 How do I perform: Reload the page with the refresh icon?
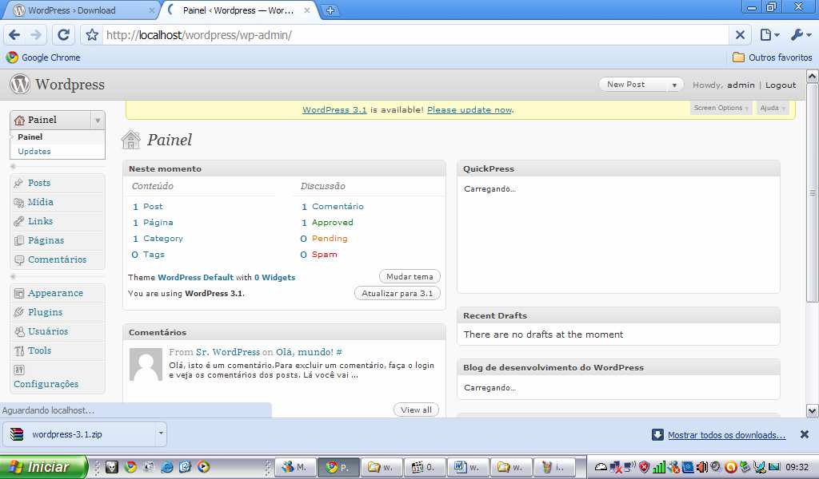(63, 35)
